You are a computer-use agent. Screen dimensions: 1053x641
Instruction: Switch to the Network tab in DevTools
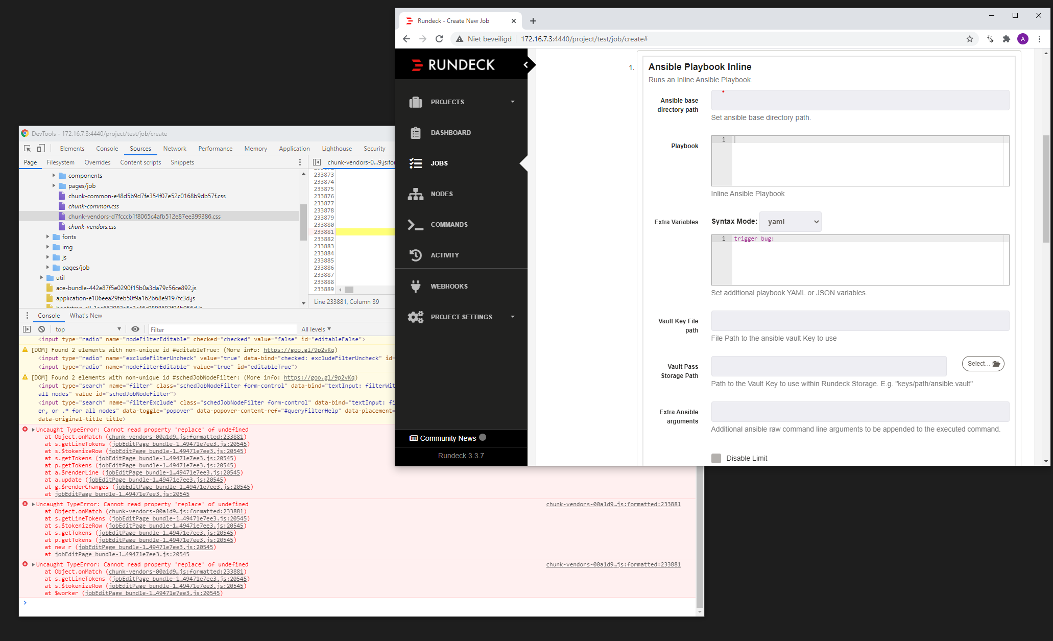tap(175, 148)
